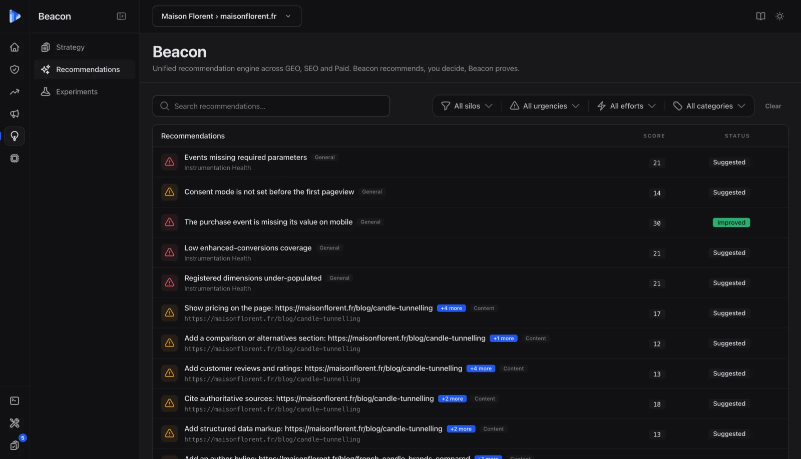The height and width of the screenshot is (459, 801).
Task: Open Experiments in the sidebar
Action: click(x=85, y=91)
